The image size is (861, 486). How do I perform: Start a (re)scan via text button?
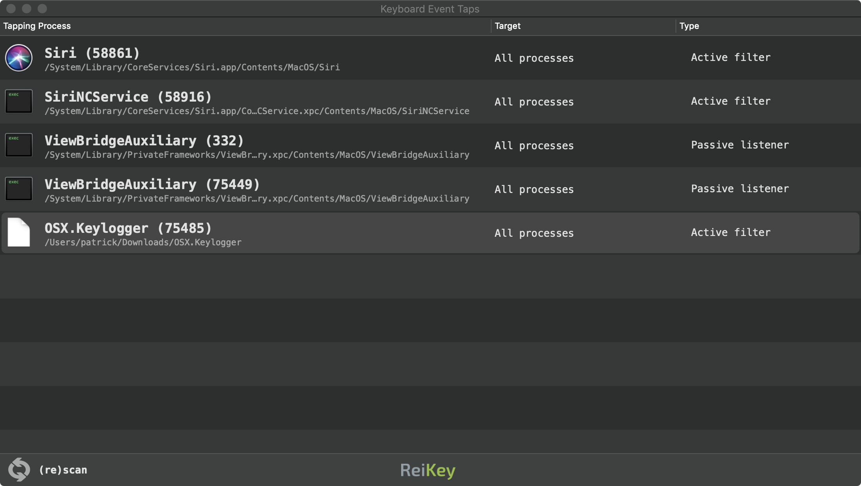63,470
